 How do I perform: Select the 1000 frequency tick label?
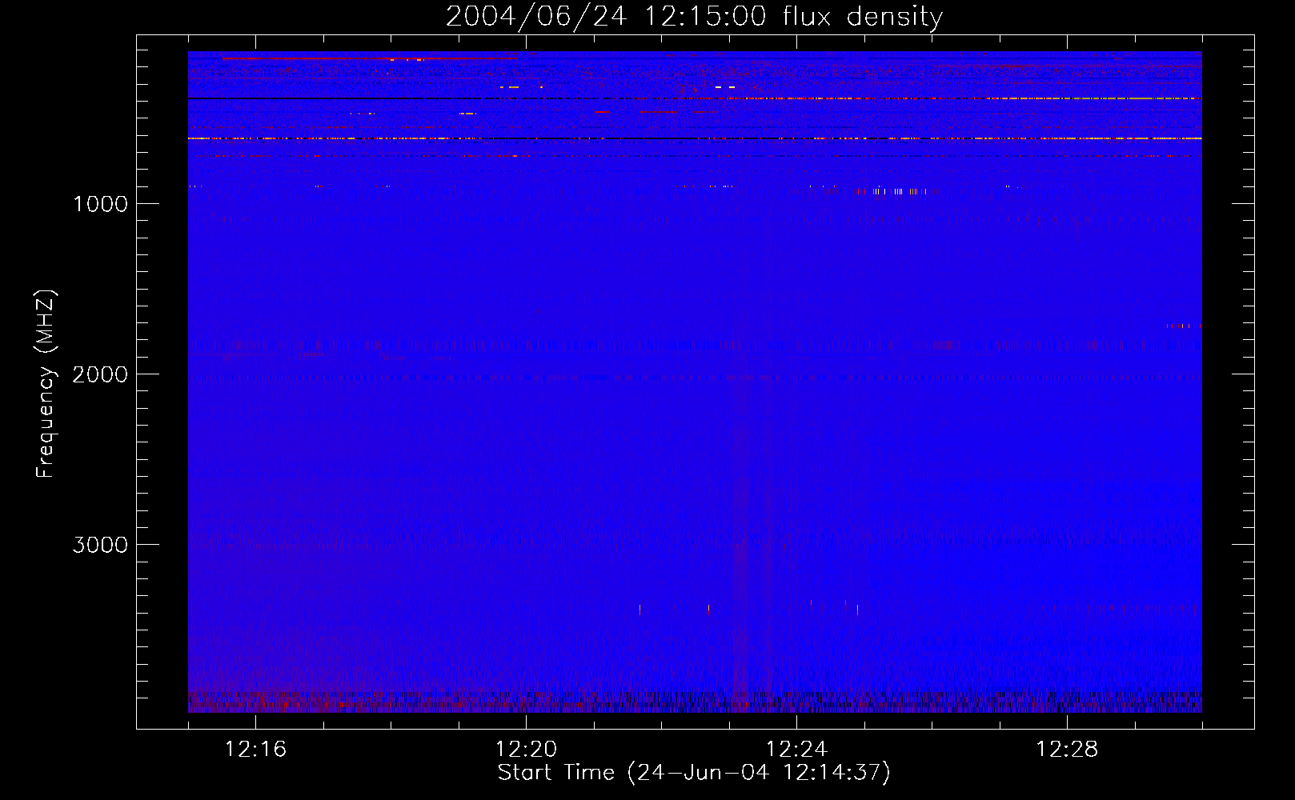click(x=100, y=204)
